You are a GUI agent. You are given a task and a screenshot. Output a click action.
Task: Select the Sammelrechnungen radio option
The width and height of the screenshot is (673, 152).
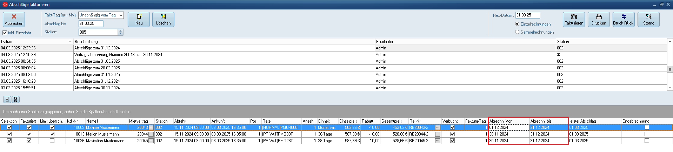[517, 32]
